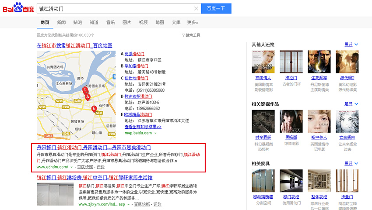Viewport: 372px width, 210px height.
Task: Click the 绿轩家居 result thumbnail image
Action: (55, 194)
